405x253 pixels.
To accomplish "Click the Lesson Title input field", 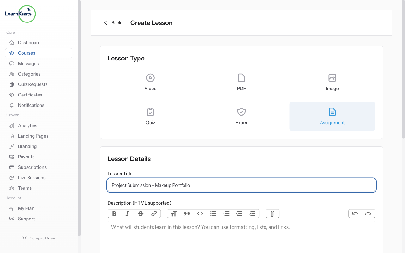I will tap(241, 185).
